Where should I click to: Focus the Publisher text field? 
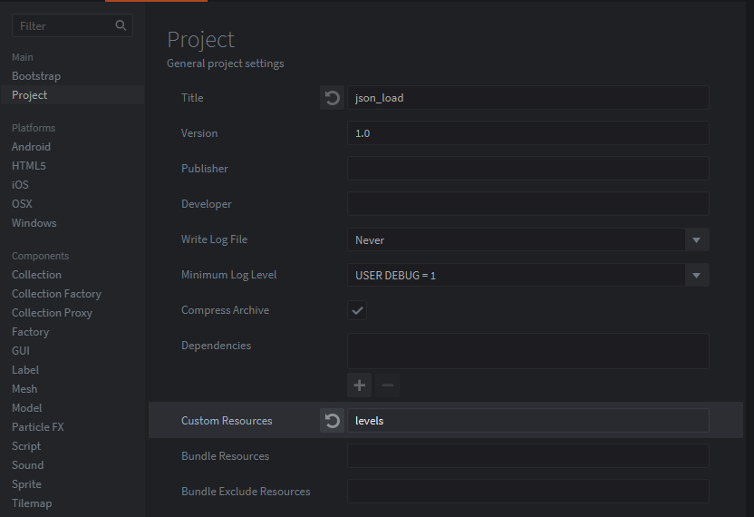(x=527, y=169)
